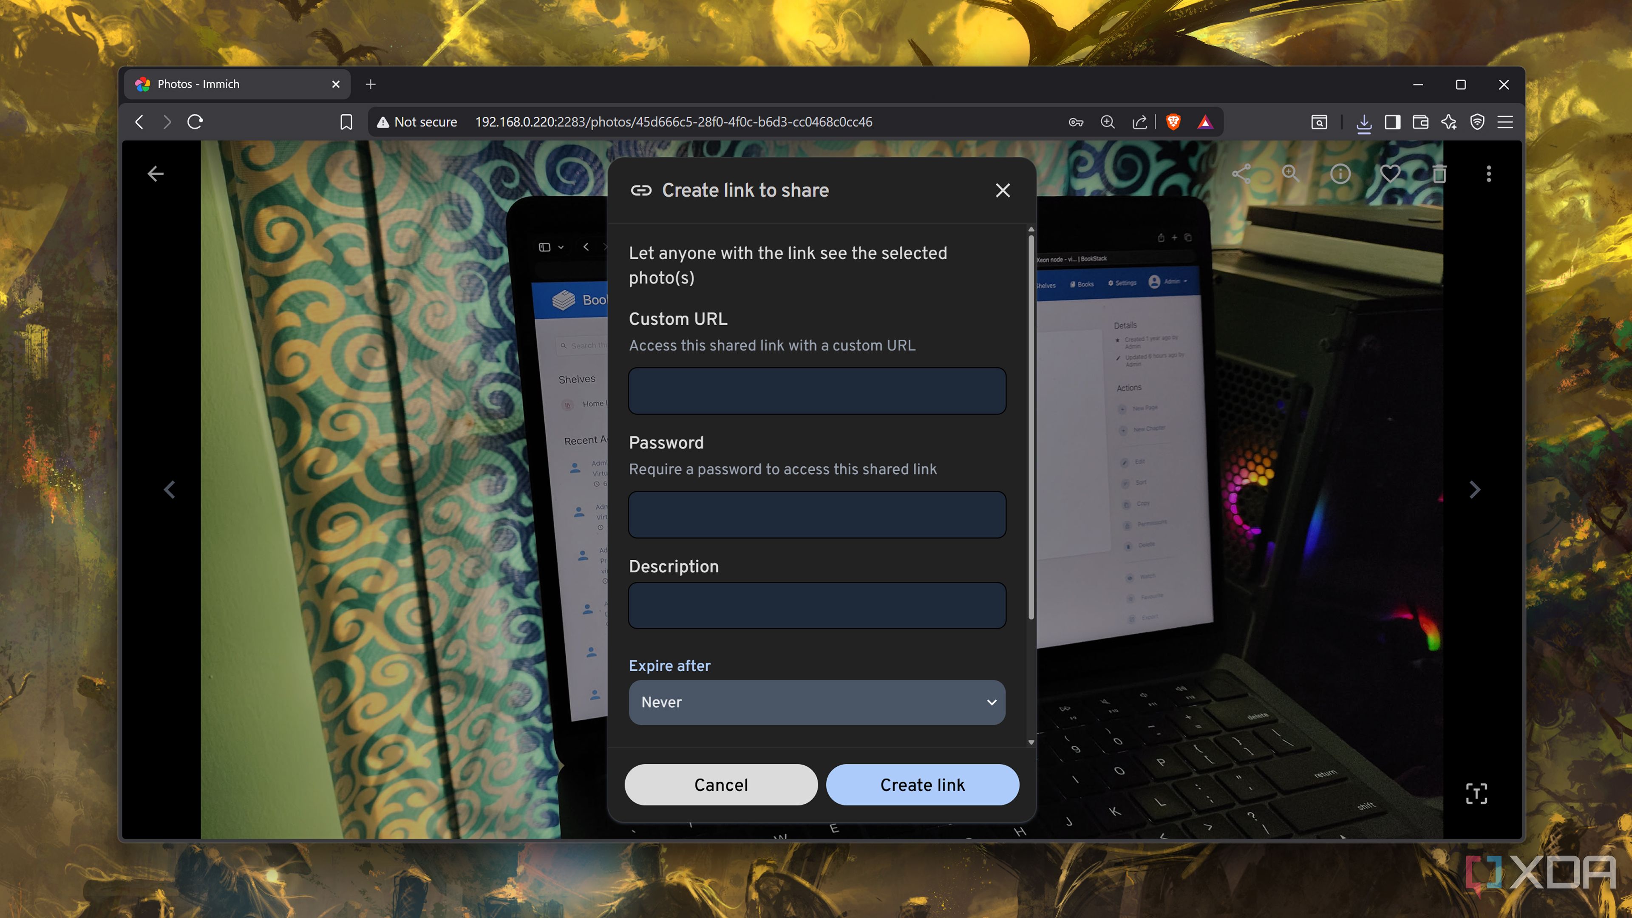Focus the Custom URL input field

coord(816,391)
